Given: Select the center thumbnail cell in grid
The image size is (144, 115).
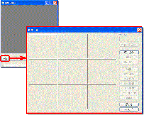Looking at the screenshot, I should point(72,72).
